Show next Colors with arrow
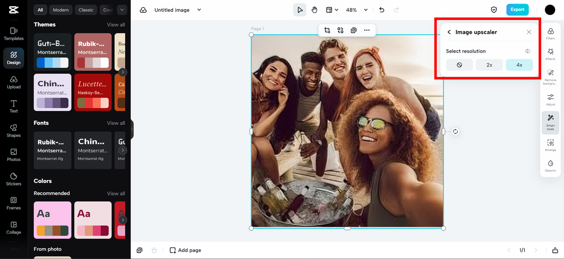Image resolution: width=564 pixels, height=259 pixels. click(122, 220)
